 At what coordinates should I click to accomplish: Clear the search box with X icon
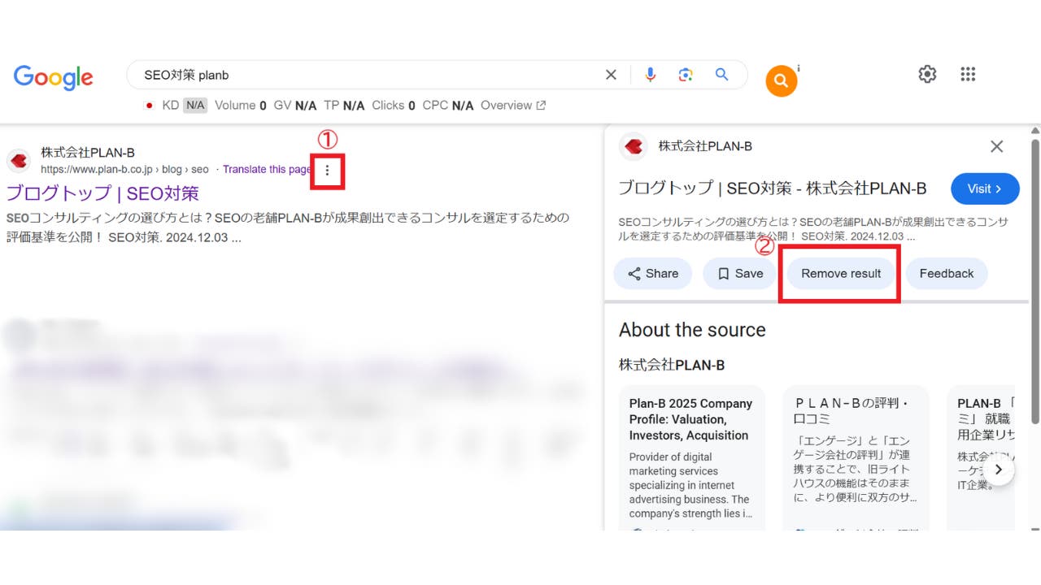pyautogui.click(x=611, y=75)
